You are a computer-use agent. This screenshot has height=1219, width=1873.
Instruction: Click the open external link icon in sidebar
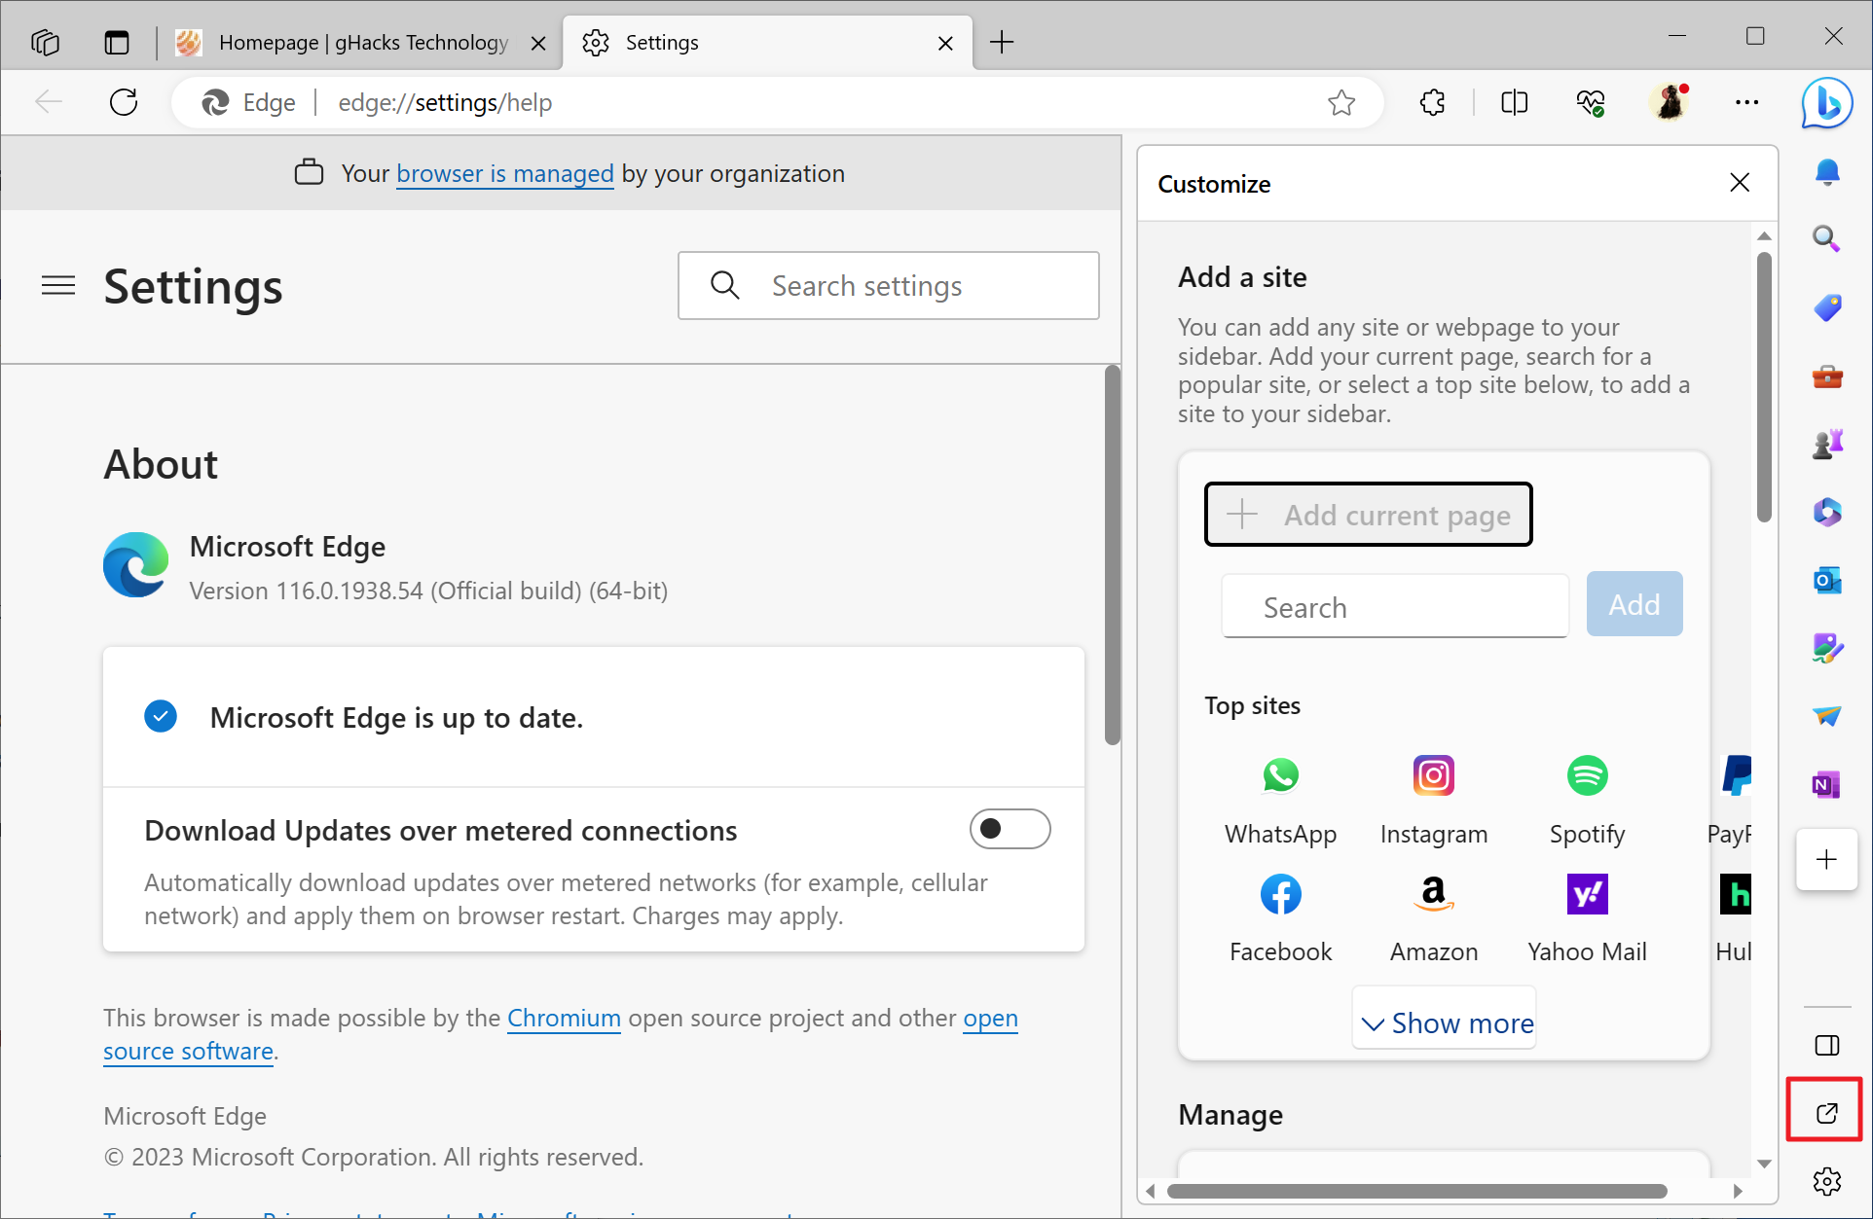click(x=1825, y=1111)
